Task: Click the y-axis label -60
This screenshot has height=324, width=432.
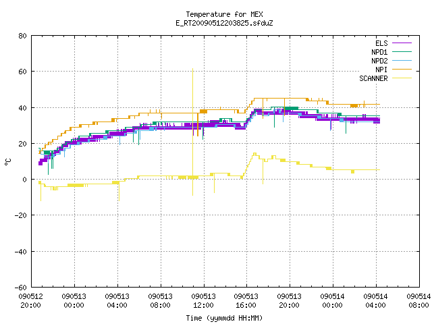Action: point(21,288)
